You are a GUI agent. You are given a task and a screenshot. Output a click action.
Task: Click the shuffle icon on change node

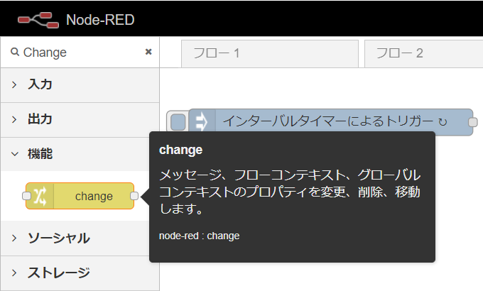coord(40,196)
